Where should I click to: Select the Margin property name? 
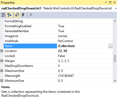[10, 61]
